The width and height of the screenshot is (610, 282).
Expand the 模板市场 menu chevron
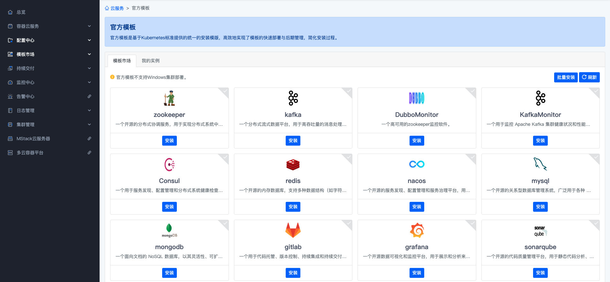pos(89,54)
